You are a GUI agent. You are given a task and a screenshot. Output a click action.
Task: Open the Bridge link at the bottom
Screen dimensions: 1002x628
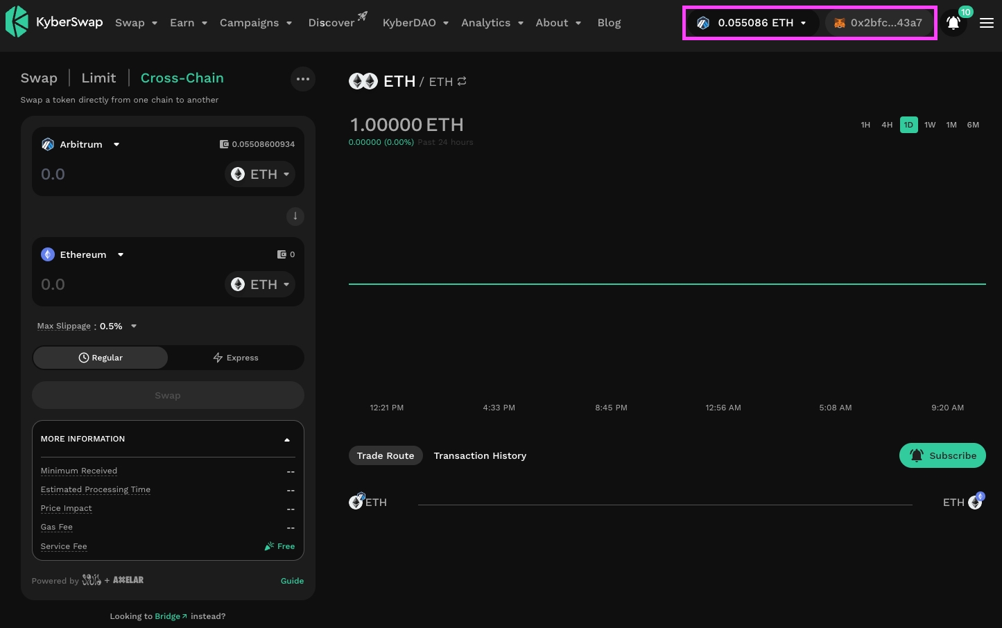click(167, 616)
